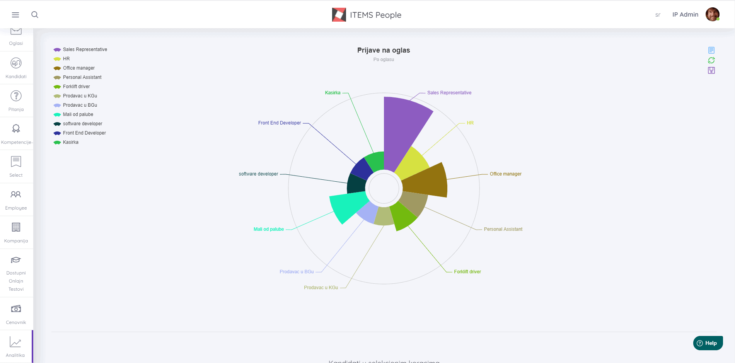Switch language via sr link
Screen dimensions: 735x363
(x=658, y=15)
